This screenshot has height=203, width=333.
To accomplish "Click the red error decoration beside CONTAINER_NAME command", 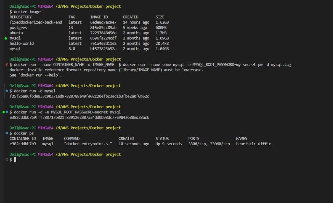I will [x=7, y=64].
